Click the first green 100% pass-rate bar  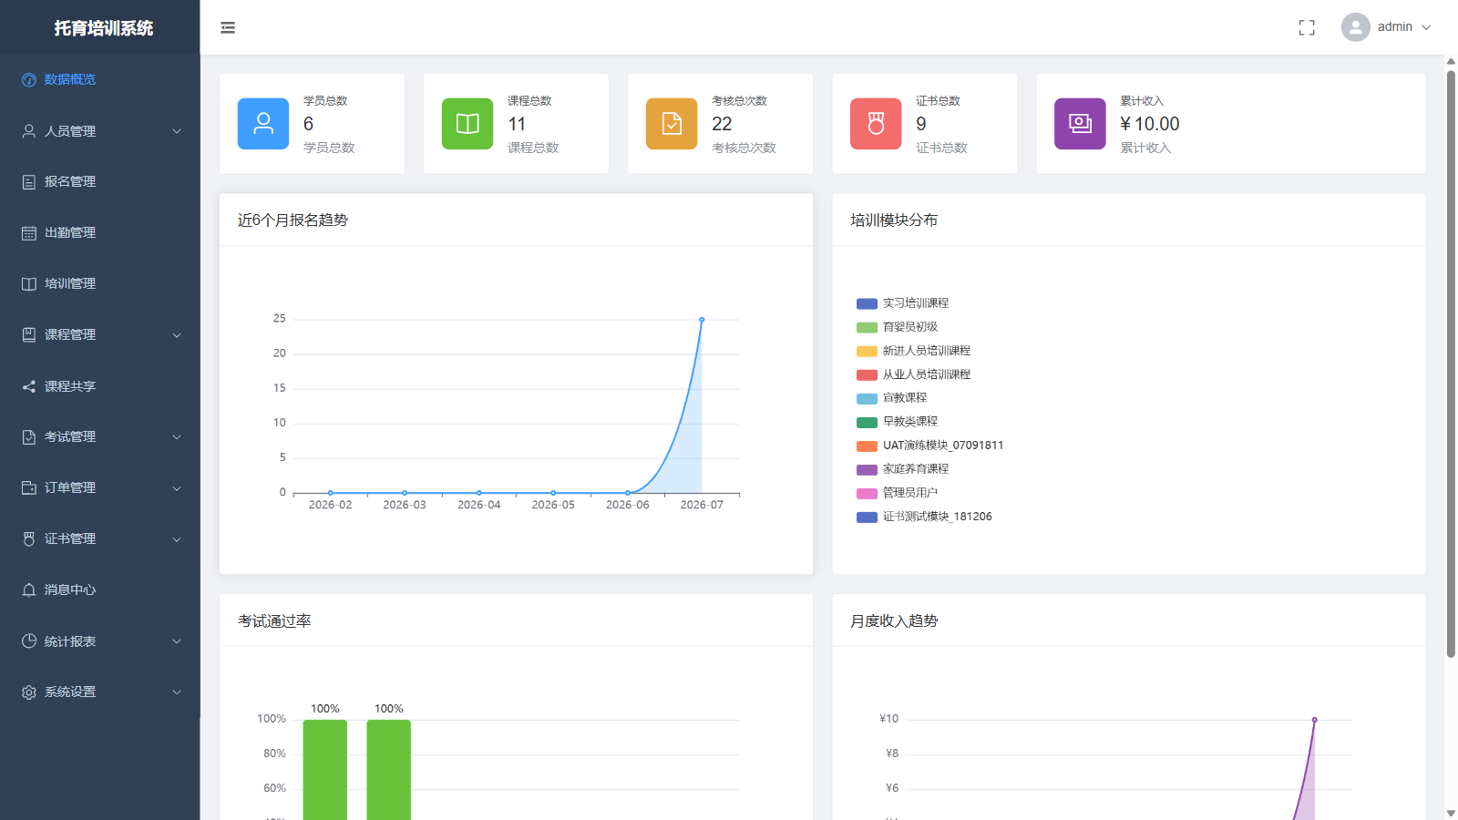[x=325, y=770]
